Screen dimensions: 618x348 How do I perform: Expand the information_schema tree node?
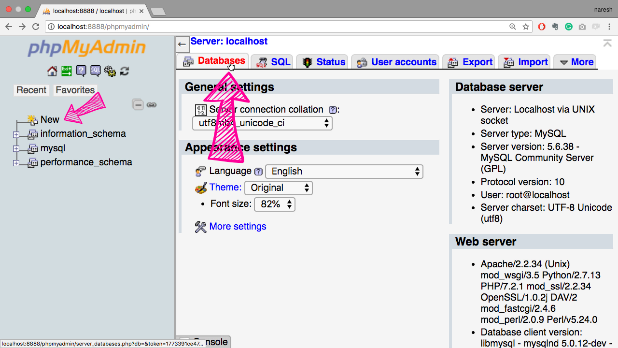click(x=16, y=134)
